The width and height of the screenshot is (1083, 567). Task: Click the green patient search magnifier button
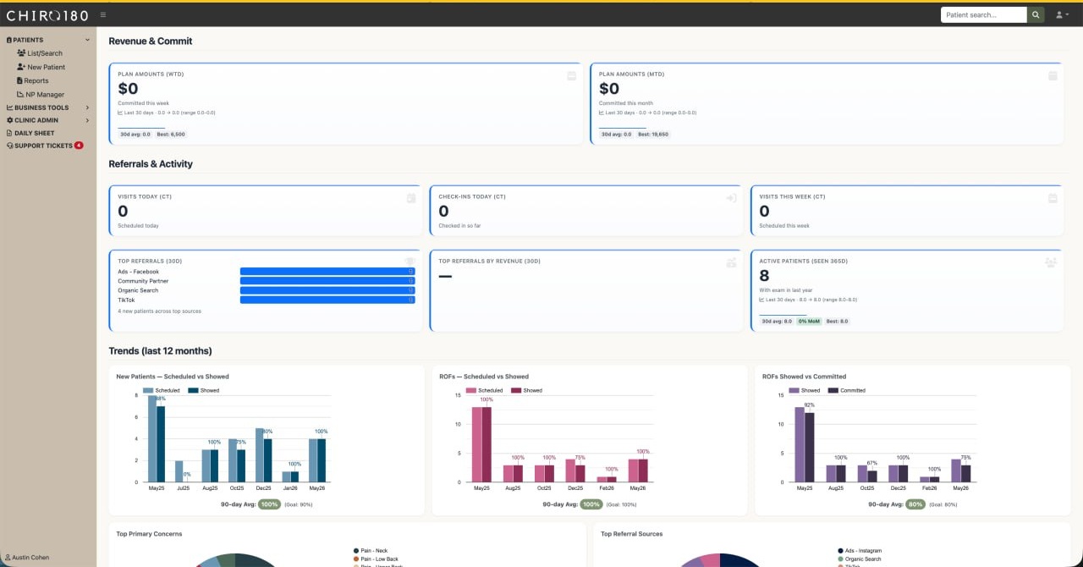pos(1036,14)
